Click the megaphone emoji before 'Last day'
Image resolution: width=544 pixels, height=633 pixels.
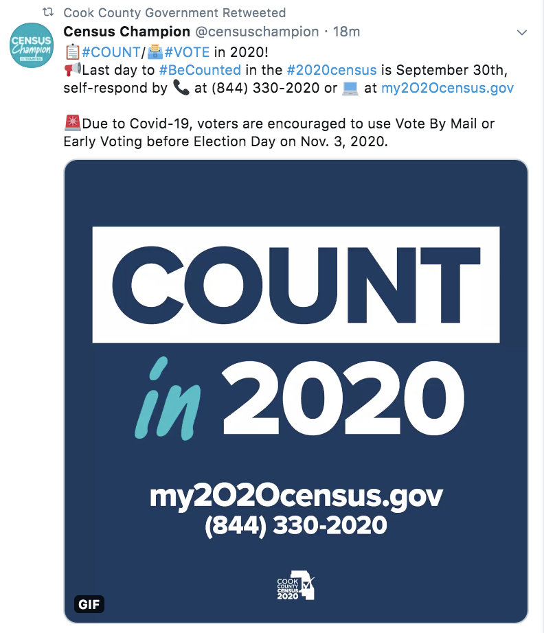pyautogui.click(x=71, y=70)
